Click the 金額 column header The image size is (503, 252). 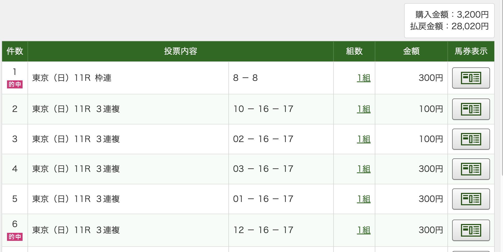411,51
